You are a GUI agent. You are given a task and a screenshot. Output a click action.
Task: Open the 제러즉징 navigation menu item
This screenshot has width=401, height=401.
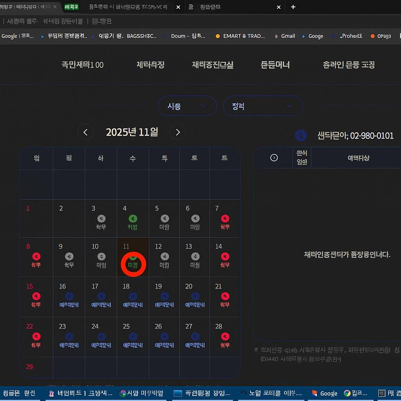(x=150, y=65)
